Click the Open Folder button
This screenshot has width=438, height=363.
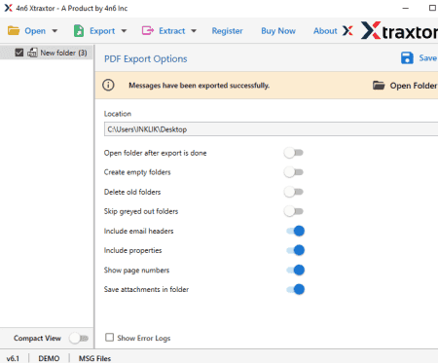[405, 86]
